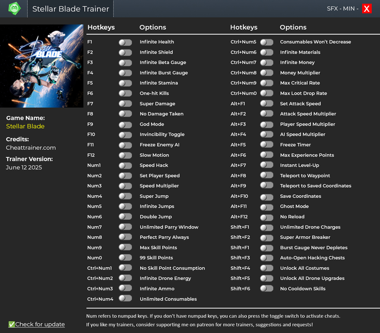Viewport: 380px width, 333px height.
Task: Switch on One-hit Kills
Action: click(125, 93)
